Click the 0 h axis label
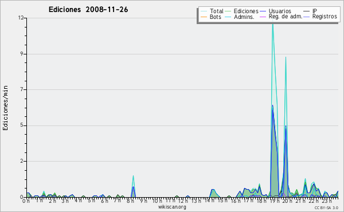 point(26,201)
